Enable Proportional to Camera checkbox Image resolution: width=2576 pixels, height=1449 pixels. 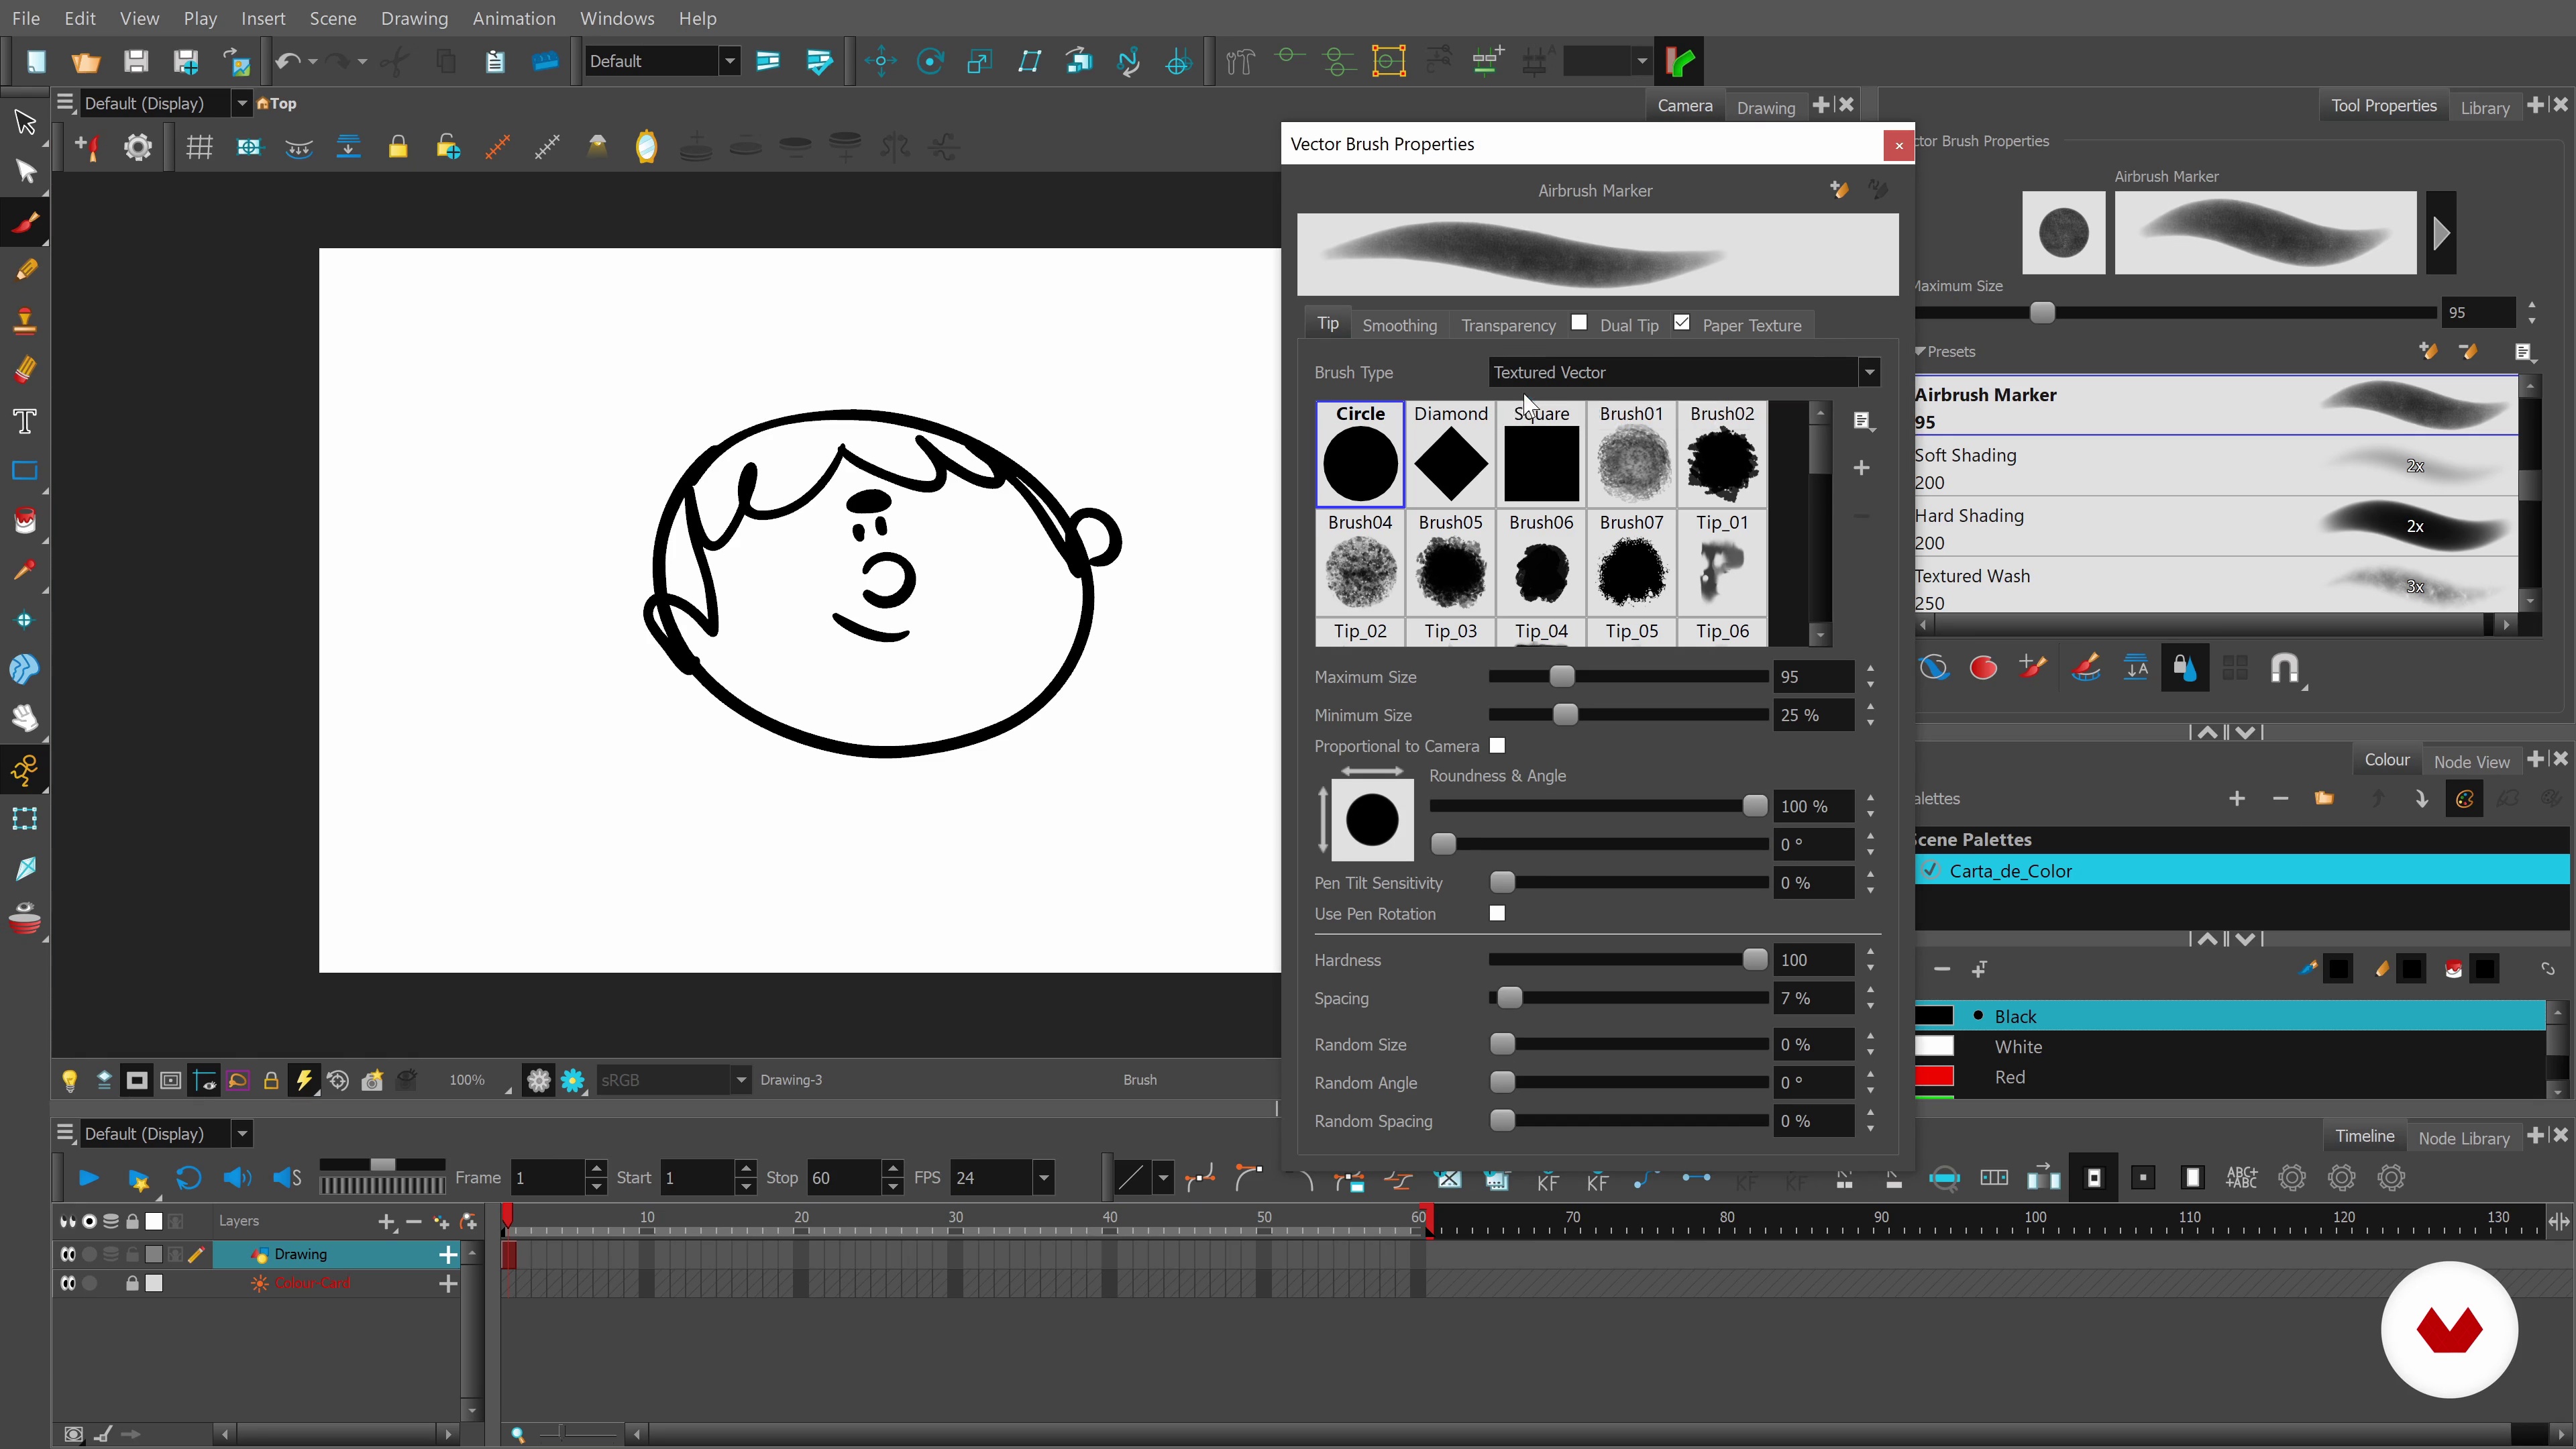1497,745
